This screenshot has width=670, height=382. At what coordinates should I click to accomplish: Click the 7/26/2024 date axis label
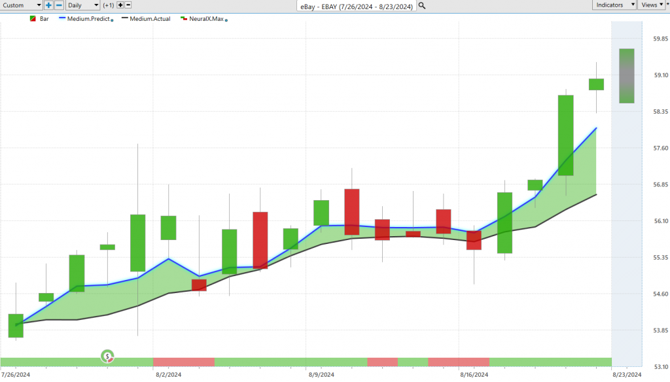(16, 375)
